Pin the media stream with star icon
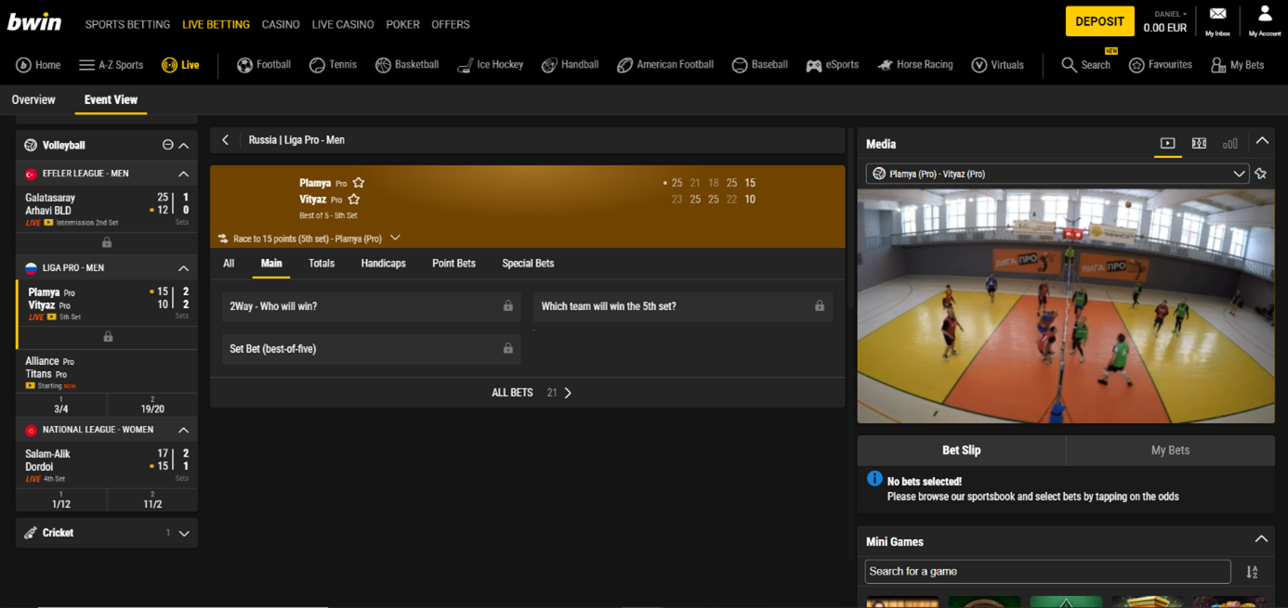The width and height of the screenshot is (1288, 608). (1261, 174)
